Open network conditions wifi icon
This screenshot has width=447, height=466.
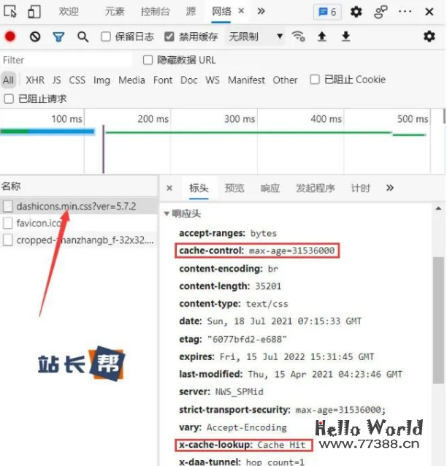[x=298, y=37]
